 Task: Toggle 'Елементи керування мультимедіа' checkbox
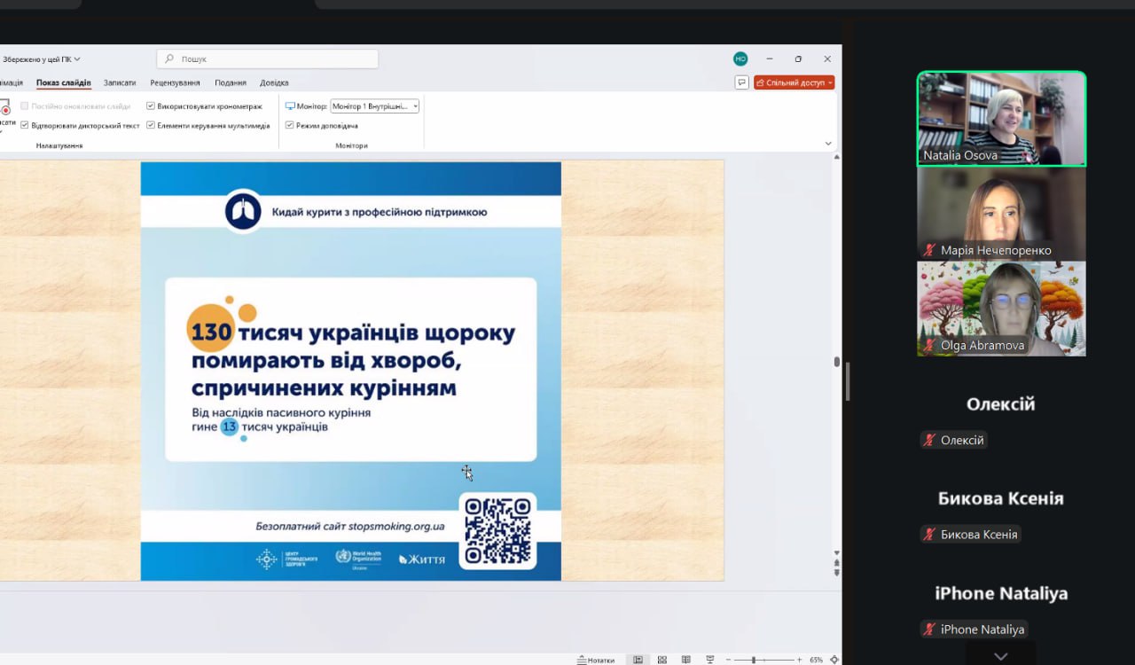151,125
